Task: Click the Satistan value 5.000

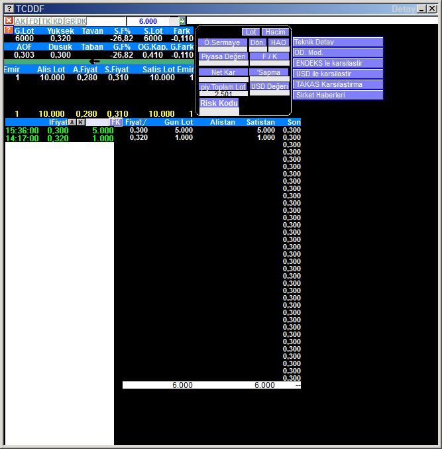Action: click(x=266, y=130)
